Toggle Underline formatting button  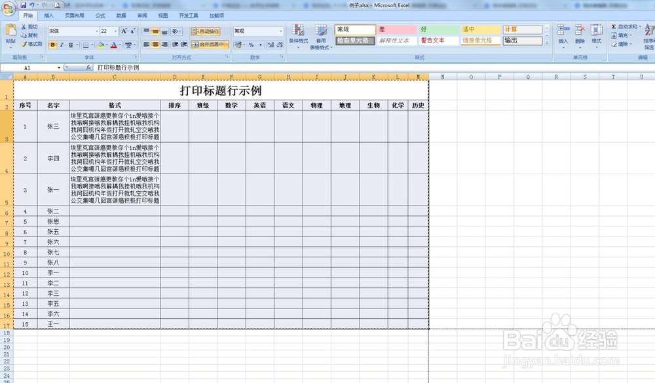pos(71,45)
